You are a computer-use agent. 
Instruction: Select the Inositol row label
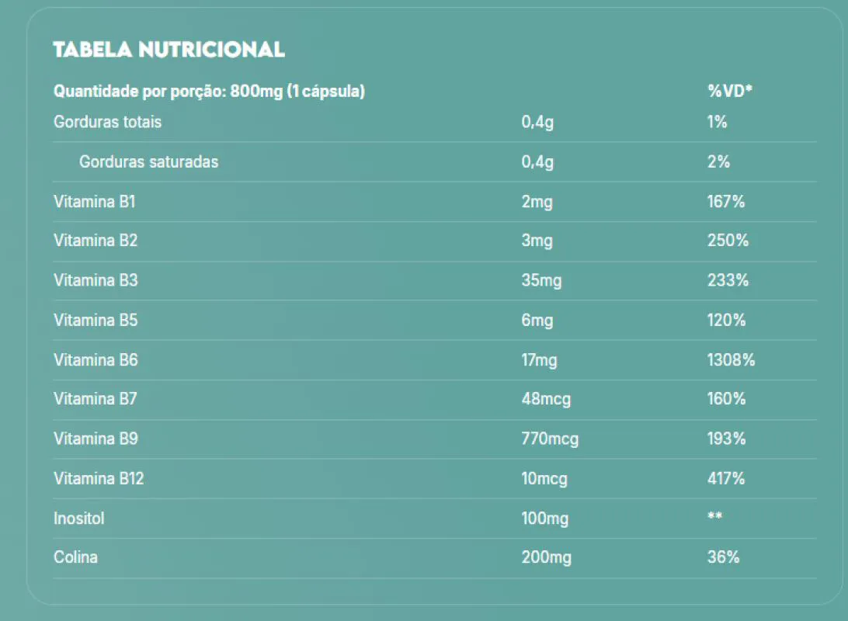coord(79,519)
